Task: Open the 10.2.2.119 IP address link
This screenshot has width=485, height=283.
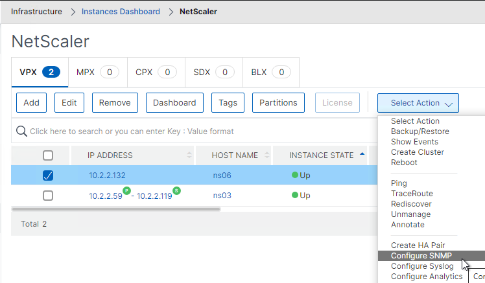Action: click(x=154, y=196)
